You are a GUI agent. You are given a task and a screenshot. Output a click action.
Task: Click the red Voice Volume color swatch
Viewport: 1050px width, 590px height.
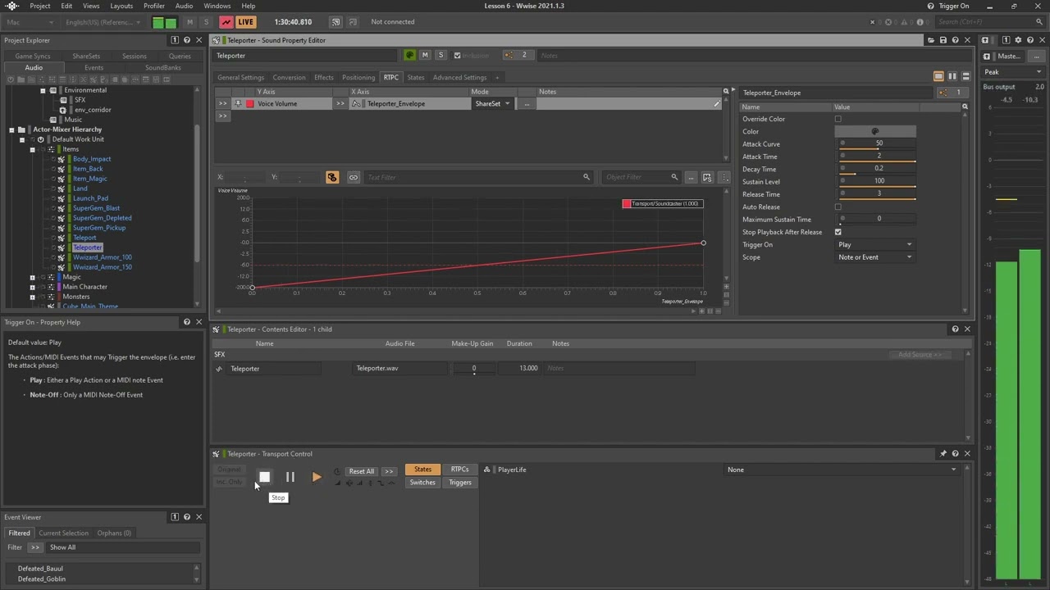[250, 104]
